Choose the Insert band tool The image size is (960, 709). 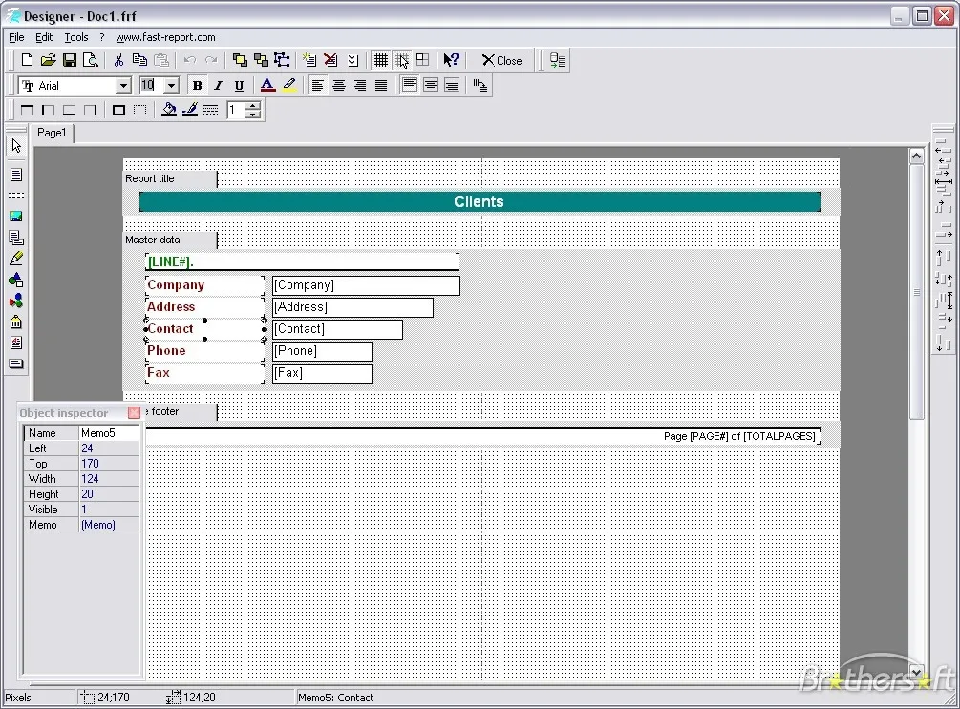(x=16, y=196)
